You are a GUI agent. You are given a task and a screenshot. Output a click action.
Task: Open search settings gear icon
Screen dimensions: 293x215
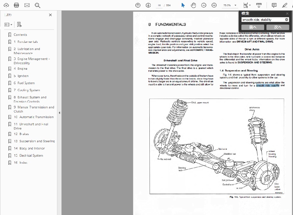point(286,19)
